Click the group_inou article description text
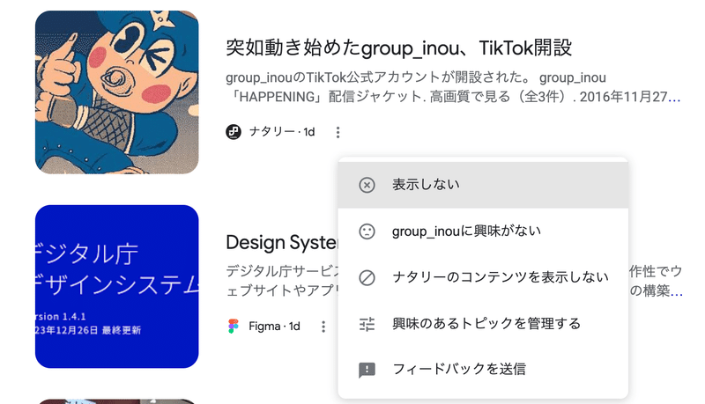The width and height of the screenshot is (705, 404). click(x=453, y=87)
